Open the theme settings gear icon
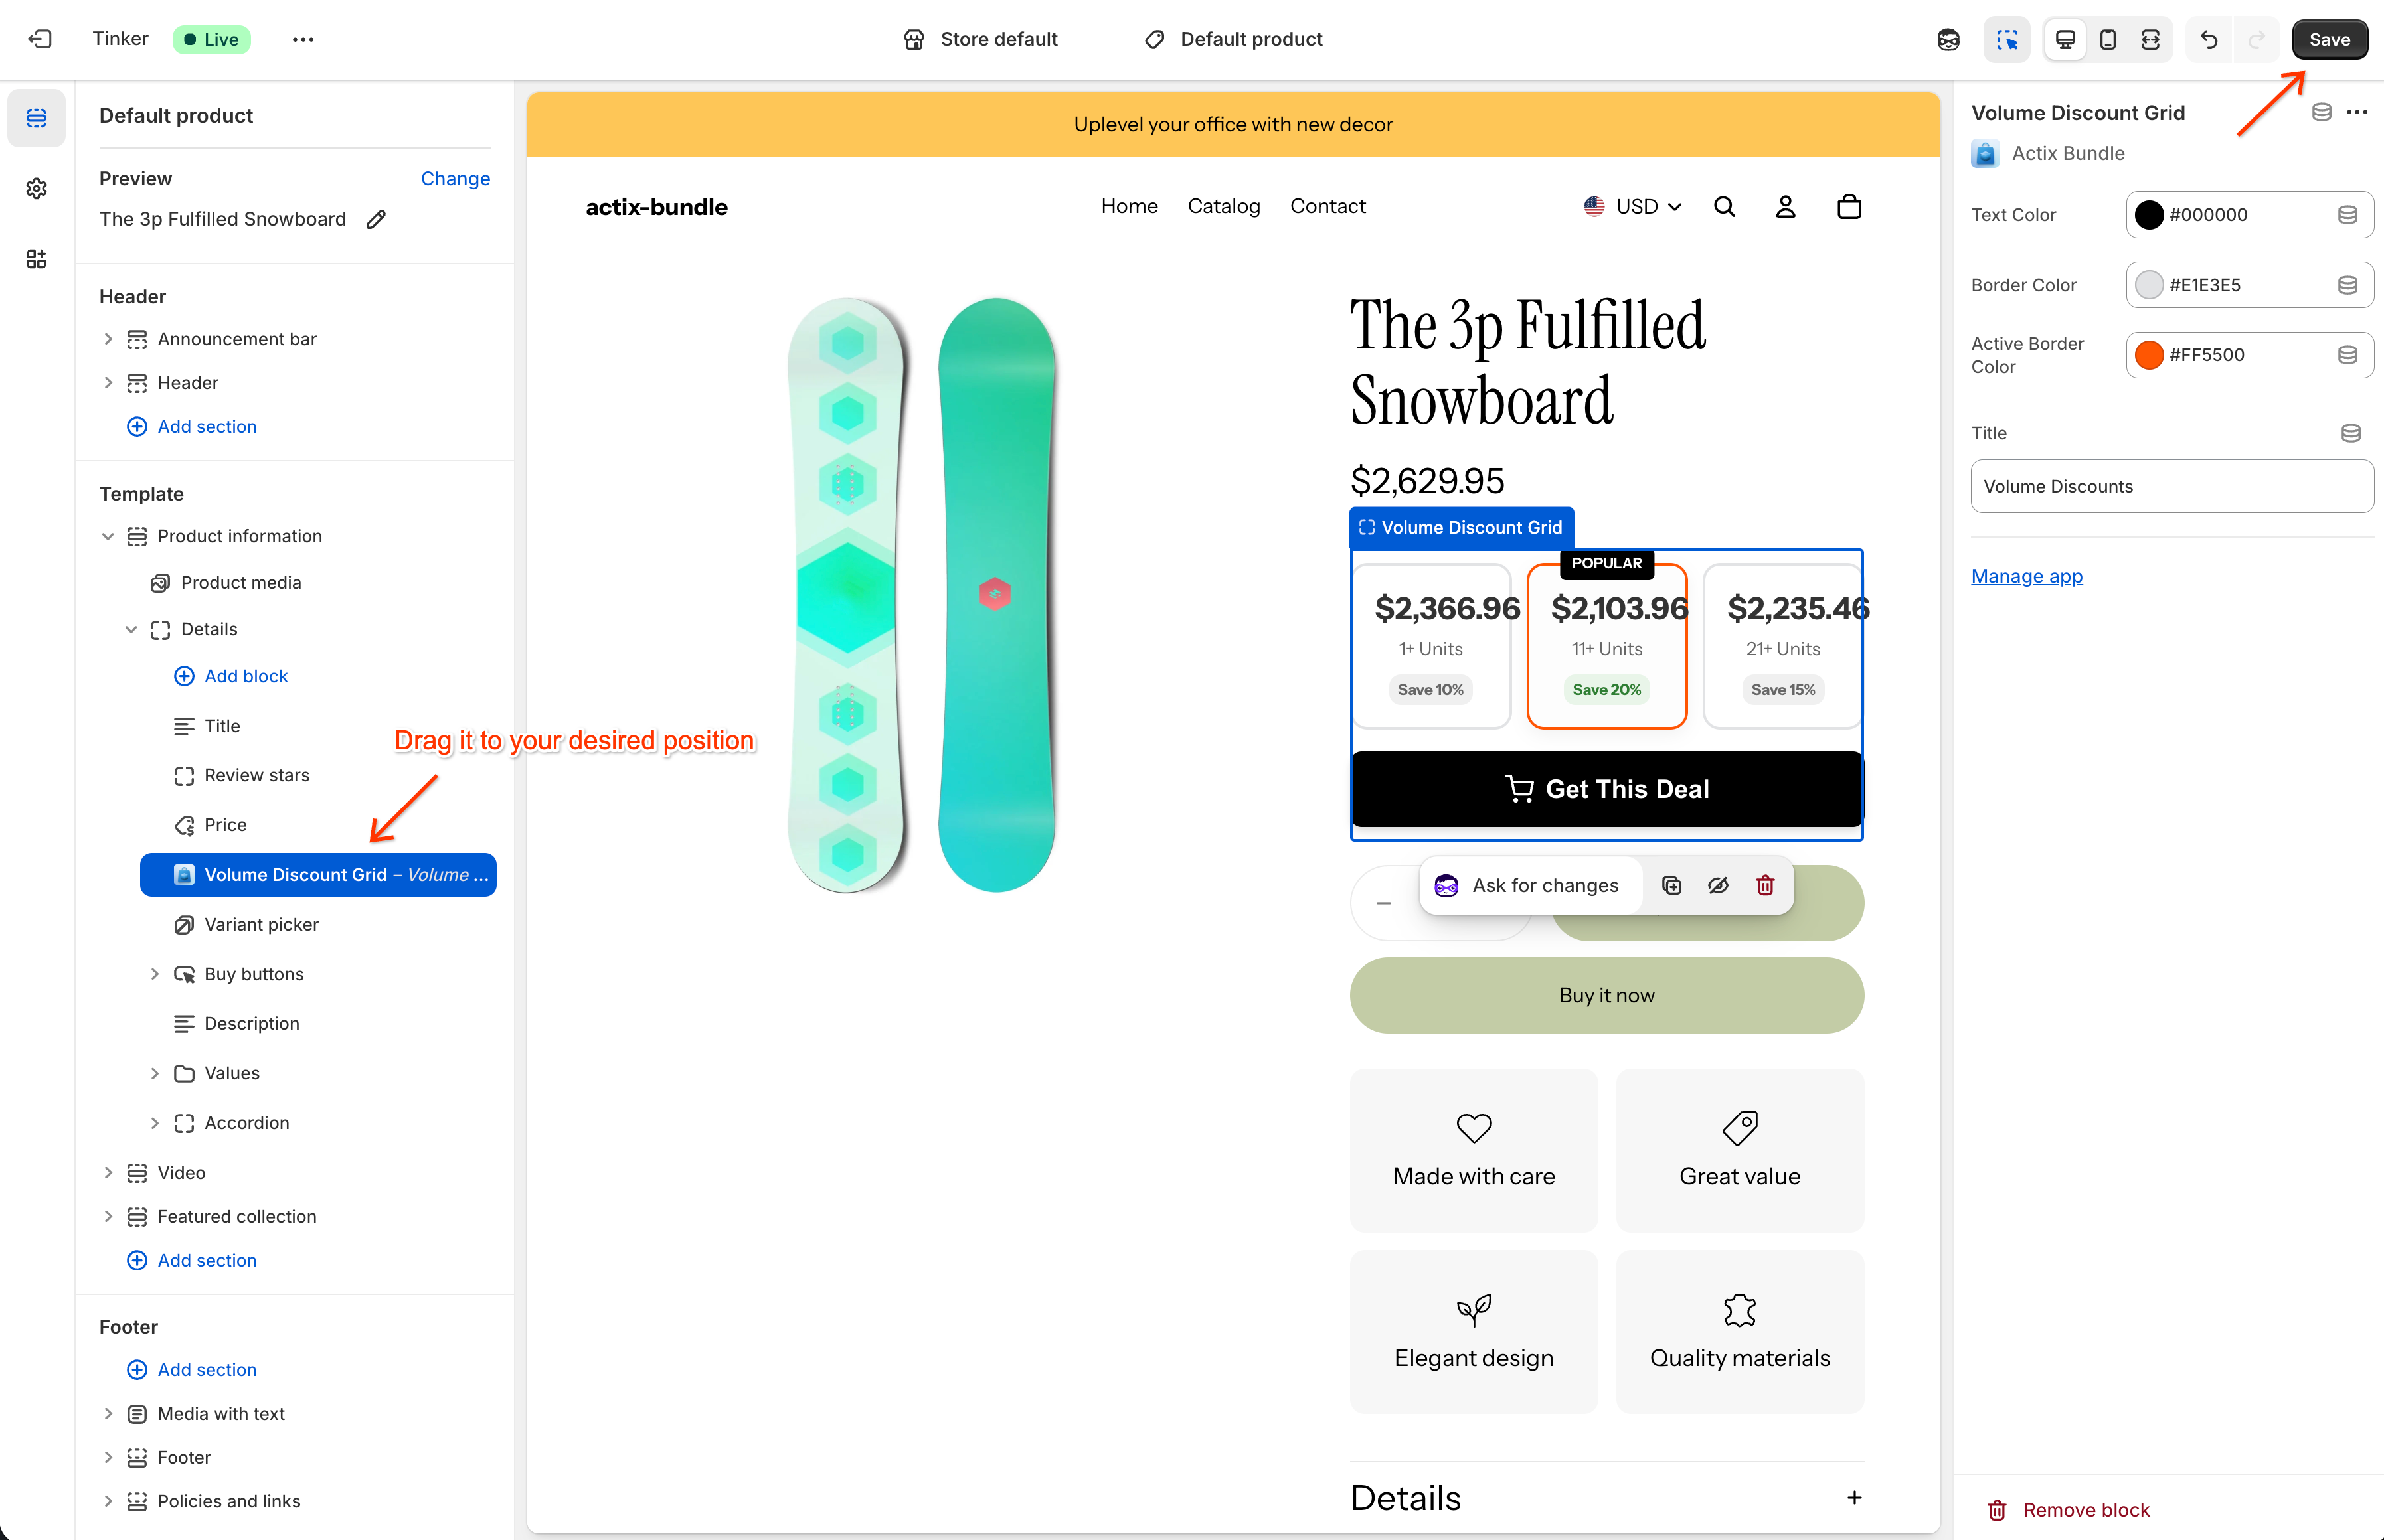The height and width of the screenshot is (1540, 2384). click(37, 188)
